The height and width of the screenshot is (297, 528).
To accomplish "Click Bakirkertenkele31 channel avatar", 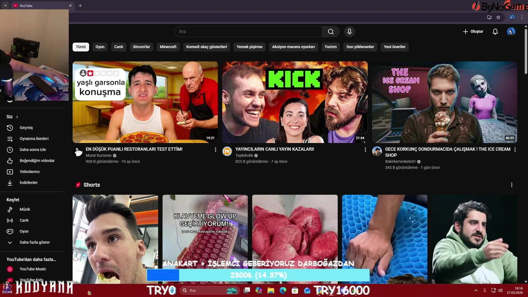I will [x=377, y=151].
